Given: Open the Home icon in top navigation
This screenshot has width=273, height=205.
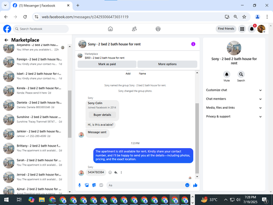Looking at the screenshot, I should coord(110,29).
